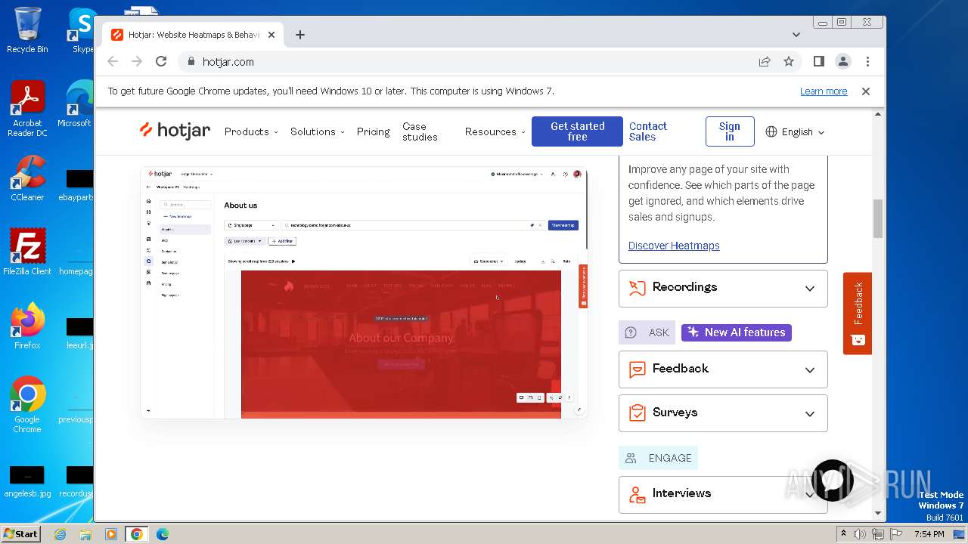Open Case studies in the header
The image size is (968, 544).
point(420,131)
